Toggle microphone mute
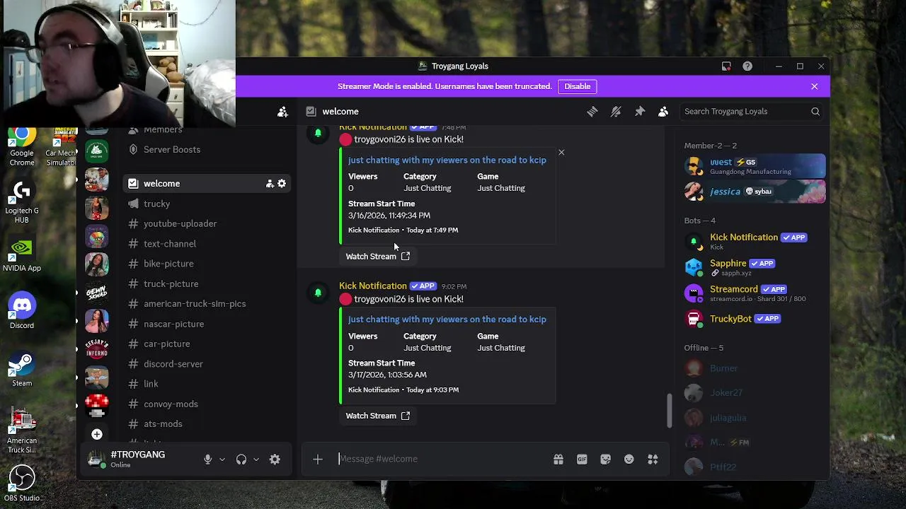Screen dimensions: 906x509 click(207, 460)
